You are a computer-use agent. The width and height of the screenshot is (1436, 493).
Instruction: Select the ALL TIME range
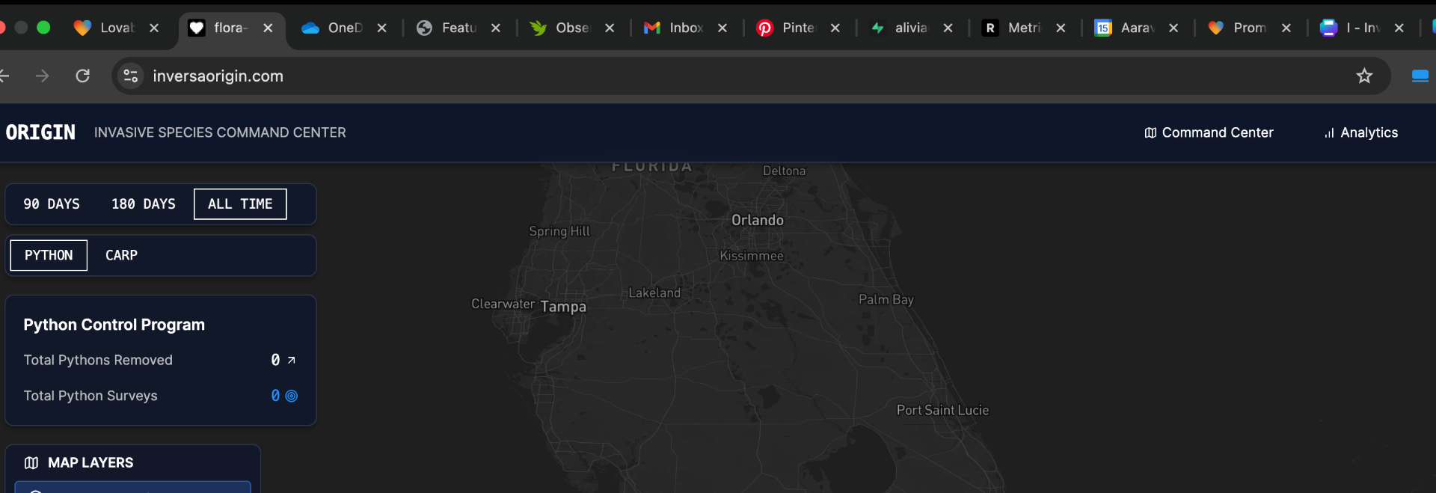click(x=240, y=204)
